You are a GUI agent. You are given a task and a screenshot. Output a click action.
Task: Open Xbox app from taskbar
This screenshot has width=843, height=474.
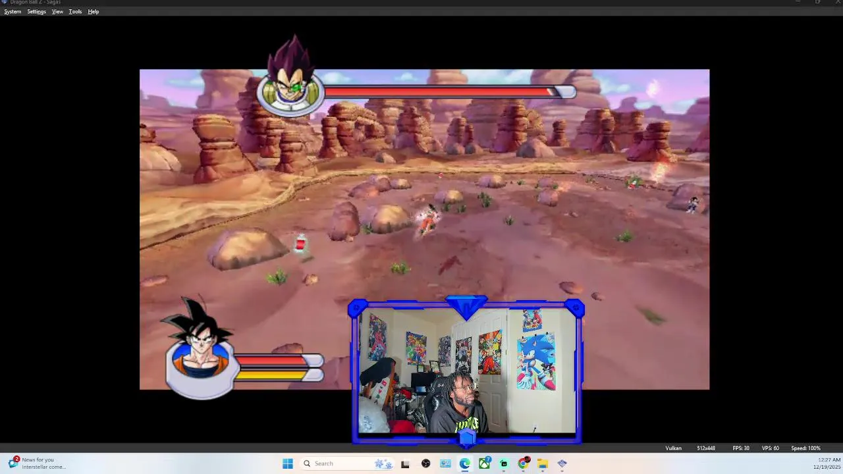[x=484, y=463]
